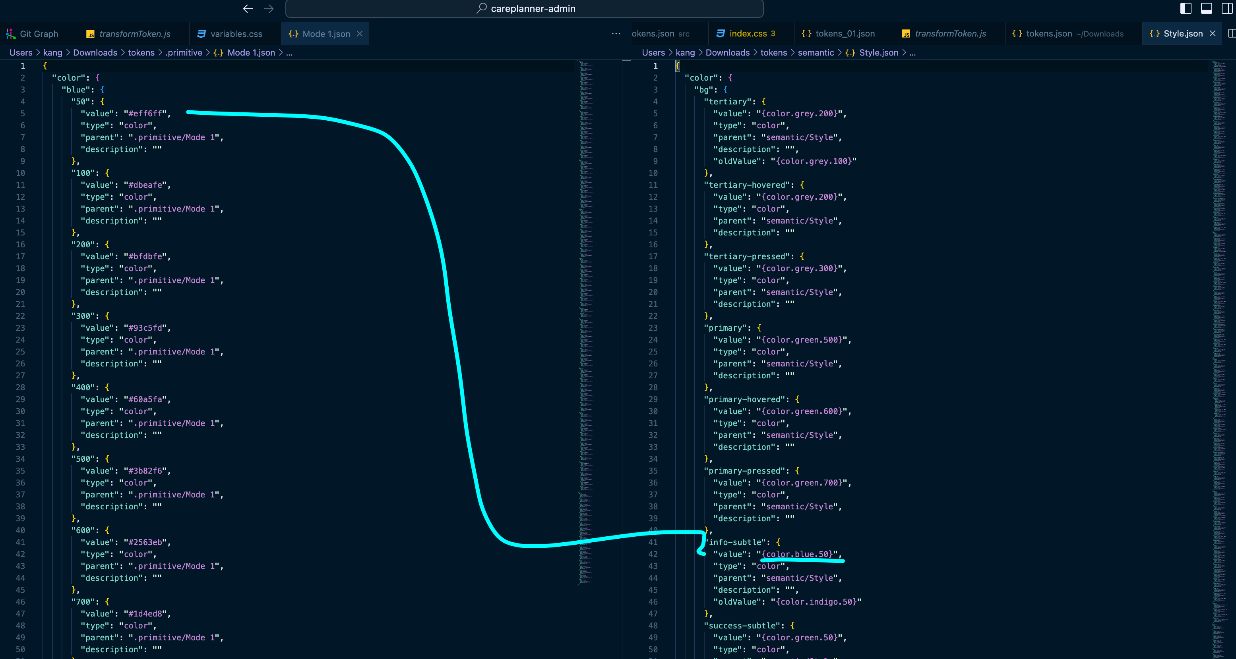Click the CSS icon on index.css tab
The height and width of the screenshot is (659, 1236).
click(x=720, y=34)
